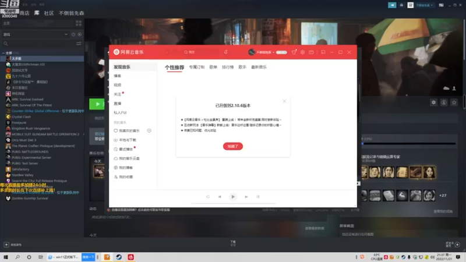This screenshot has height=262, width=466.
Task: Open Steam 社区 (Community) menu
Action: point(49,13)
